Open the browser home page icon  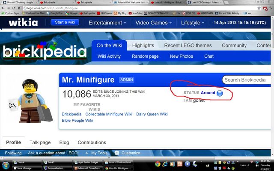coord(19,8)
